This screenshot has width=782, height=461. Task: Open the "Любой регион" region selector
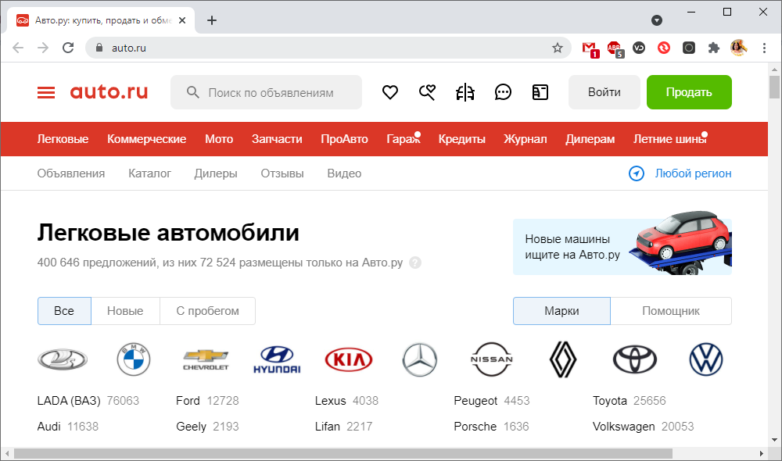coord(680,173)
